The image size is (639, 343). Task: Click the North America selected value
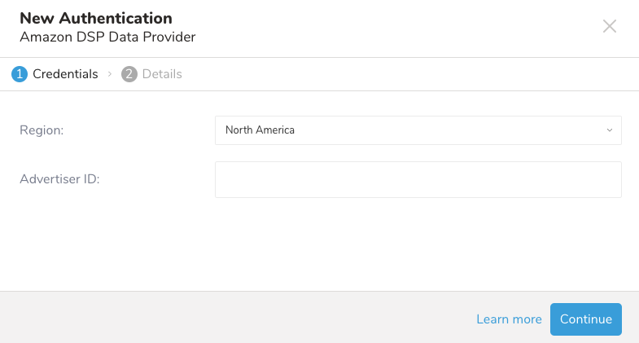tap(260, 130)
